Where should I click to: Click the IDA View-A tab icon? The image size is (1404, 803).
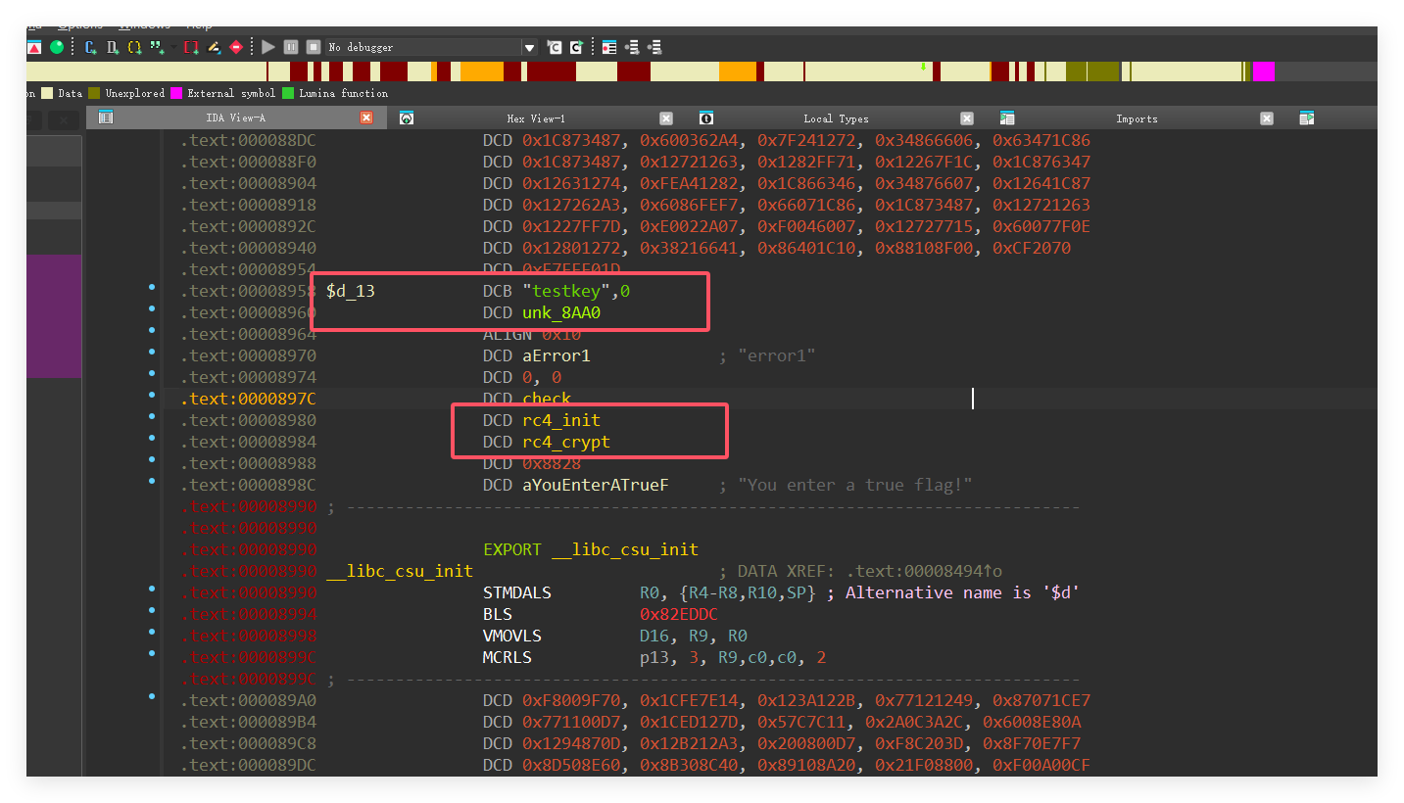pyautogui.click(x=106, y=118)
